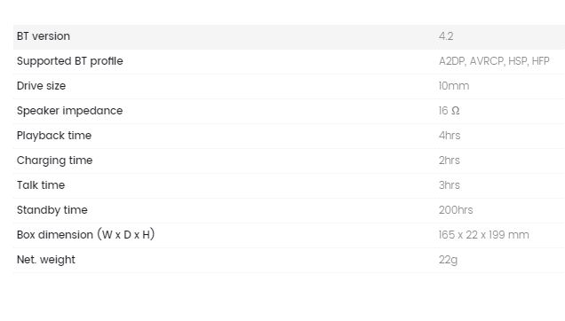Click the Talk time label
The image size is (565, 321).
41,185
